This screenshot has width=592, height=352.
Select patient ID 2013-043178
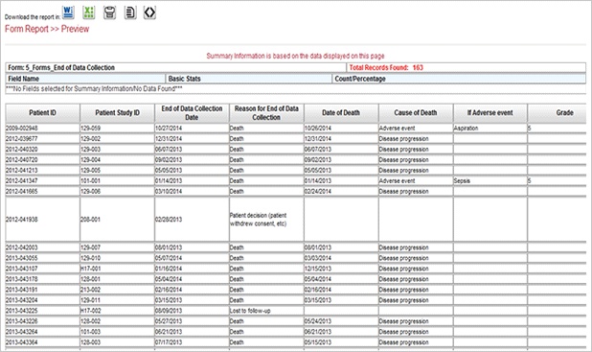[21, 279]
